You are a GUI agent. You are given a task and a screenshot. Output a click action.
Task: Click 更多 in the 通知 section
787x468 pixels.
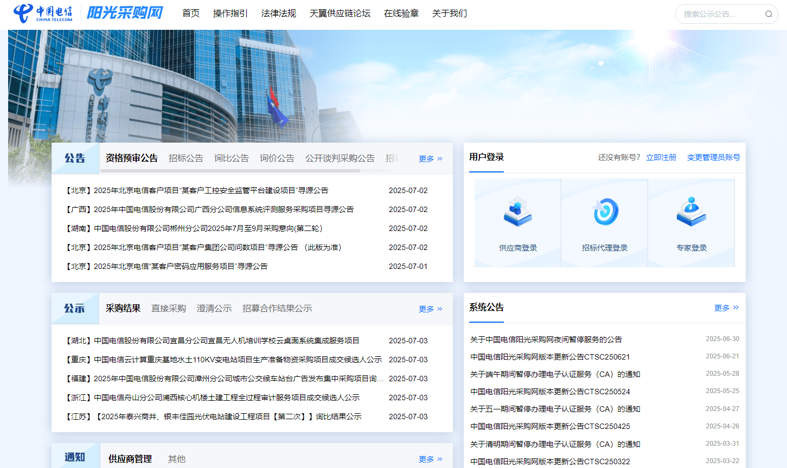tap(431, 459)
